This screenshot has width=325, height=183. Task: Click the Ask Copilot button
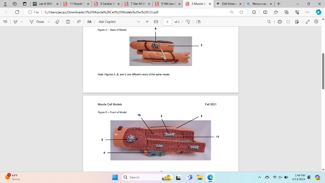107,22
